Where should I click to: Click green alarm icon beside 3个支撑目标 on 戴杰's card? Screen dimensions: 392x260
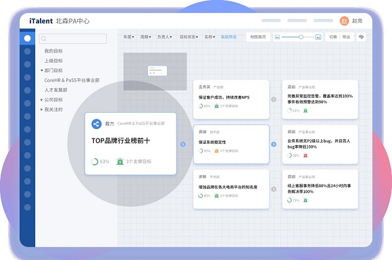click(x=120, y=161)
